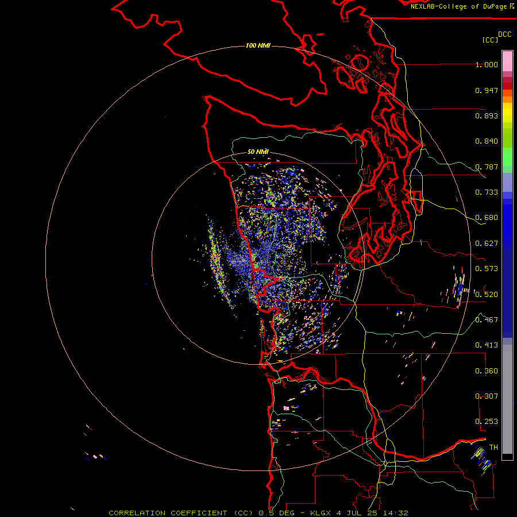Select the 0.840 scale value
Viewport: 517px width, 517px height.
tap(487, 141)
